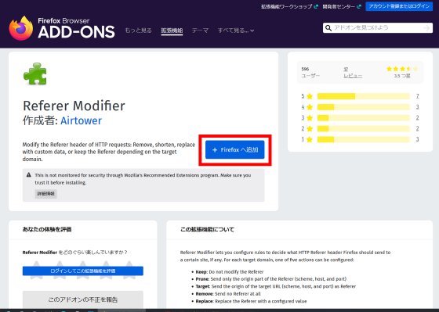439x312 pixels.
Task: Expand the すべて見る dropdown menu
Action: [x=236, y=30]
